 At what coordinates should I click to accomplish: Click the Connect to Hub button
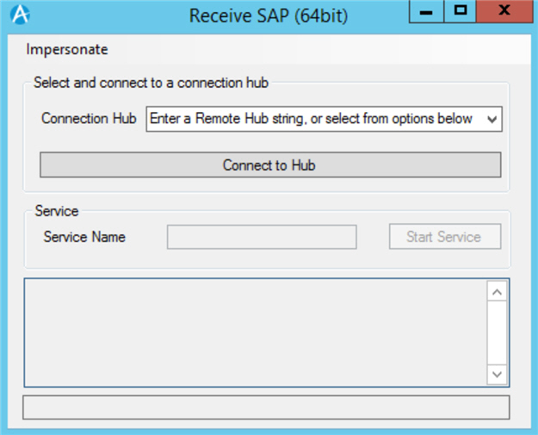tap(270, 165)
